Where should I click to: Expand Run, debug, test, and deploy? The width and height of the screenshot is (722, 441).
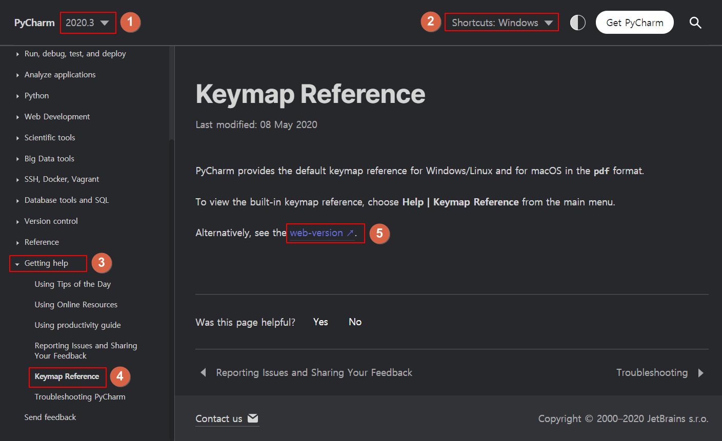tap(75, 54)
